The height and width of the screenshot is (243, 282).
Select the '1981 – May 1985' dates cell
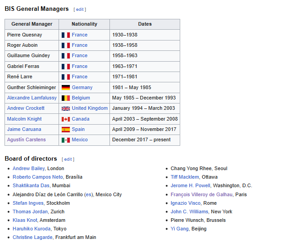(x=145, y=87)
